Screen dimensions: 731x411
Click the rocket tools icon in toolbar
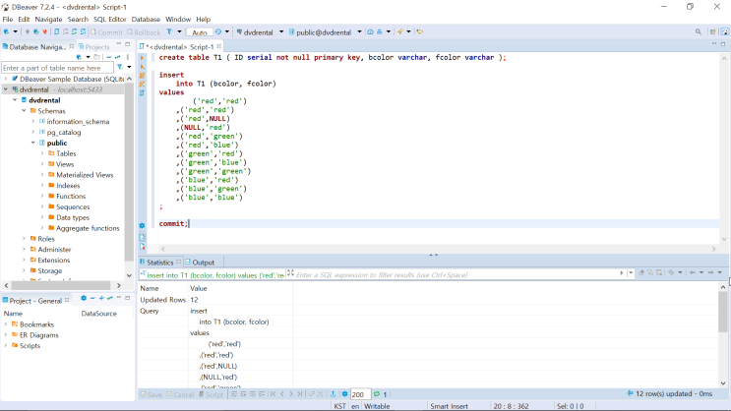(400, 32)
